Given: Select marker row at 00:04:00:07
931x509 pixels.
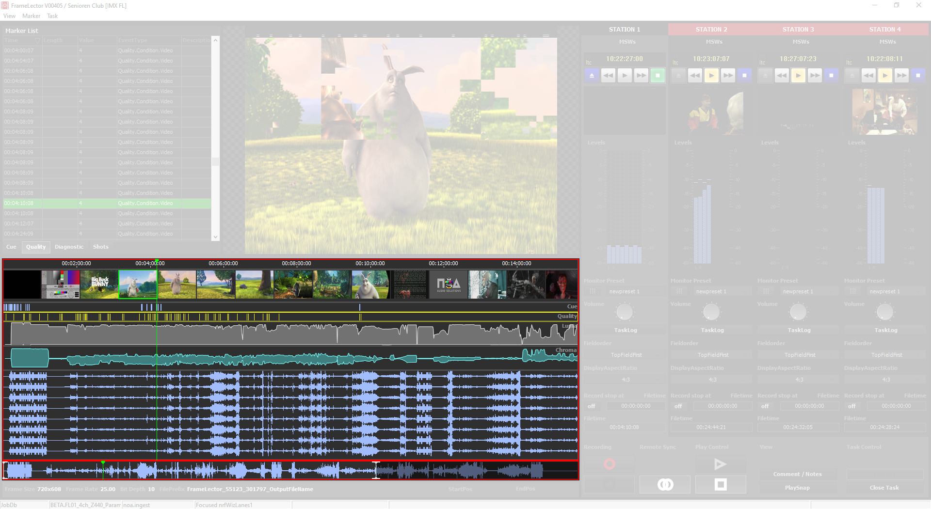Looking at the screenshot, I should 107,50.
